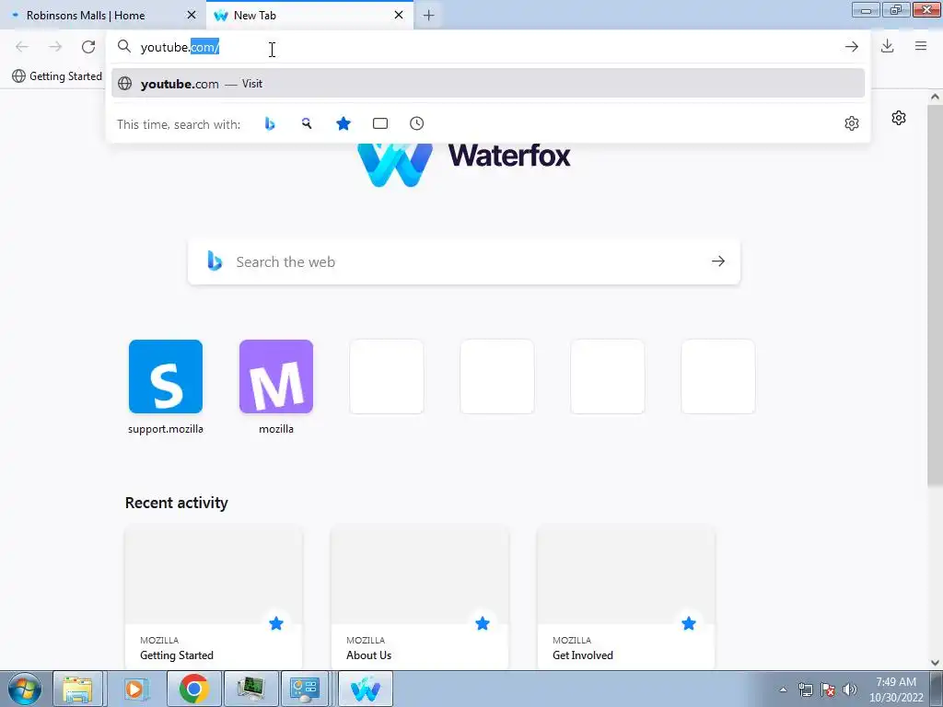The width and height of the screenshot is (943, 707).
Task: Open the support.mozilla shortcut tile
Action: click(166, 377)
